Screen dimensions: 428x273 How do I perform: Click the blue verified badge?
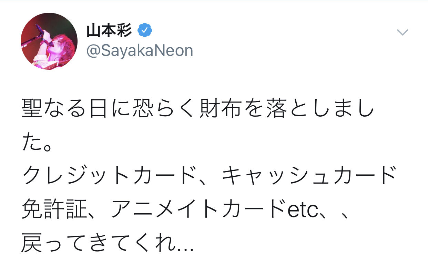pos(145,31)
